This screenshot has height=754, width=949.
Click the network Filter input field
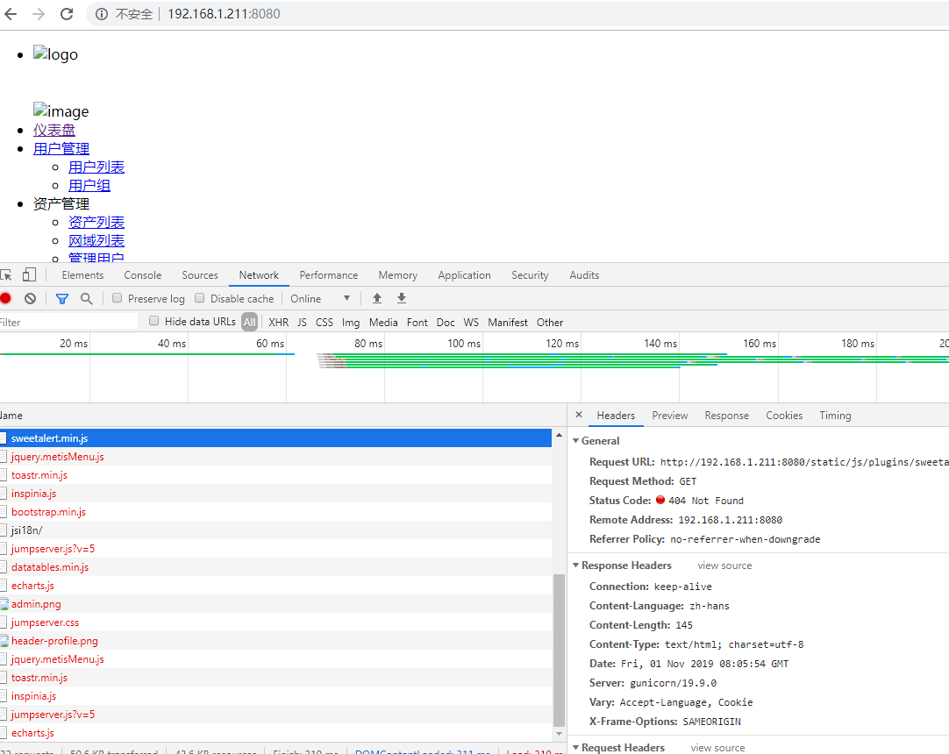[x=68, y=322]
